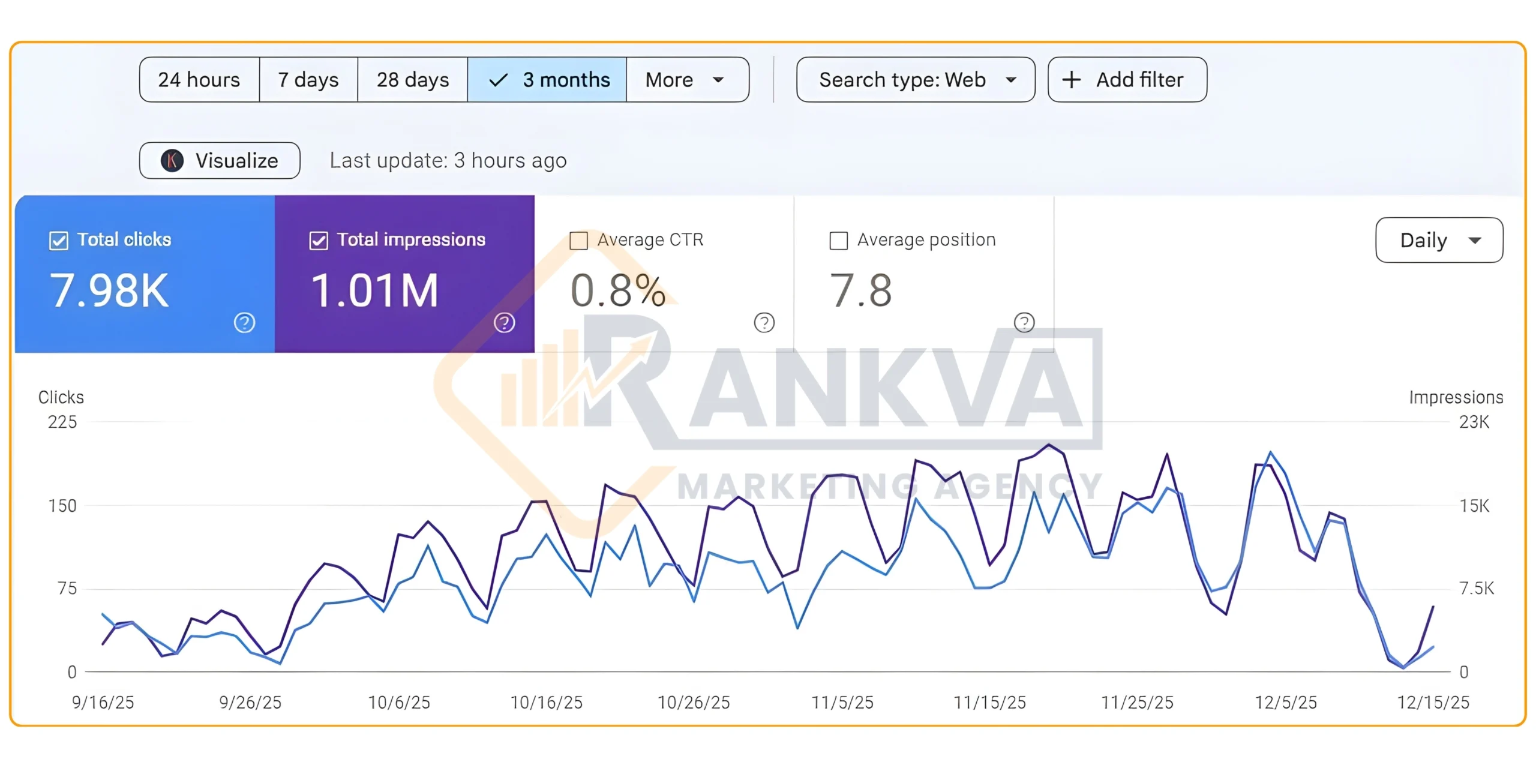Uncheck the Total impressions checkbox
Image resolution: width=1536 pixels, height=768 pixels.
tap(319, 241)
